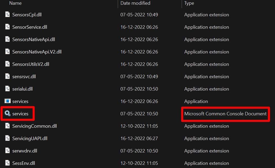
Task: Click the SensorsCpl.dll file icon
Action: click(7, 14)
